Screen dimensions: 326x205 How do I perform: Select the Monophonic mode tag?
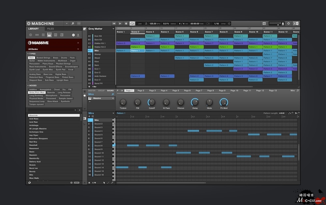coord(52,95)
